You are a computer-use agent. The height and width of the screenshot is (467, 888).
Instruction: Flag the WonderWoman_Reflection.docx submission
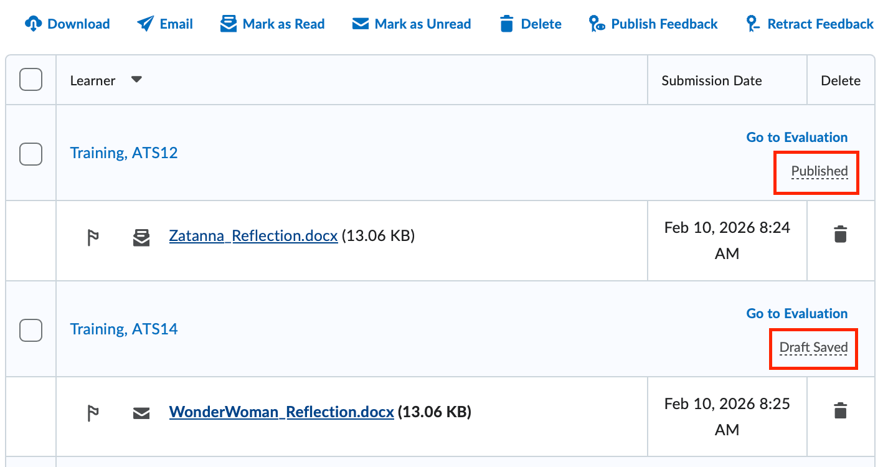92,412
